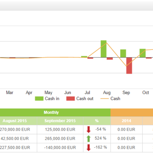
Task: Click the green October cash in bar
Action: coord(143,53)
